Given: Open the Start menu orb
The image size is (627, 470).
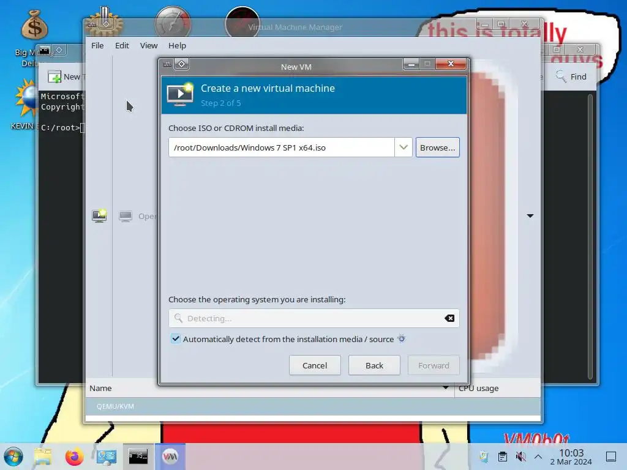Looking at the screenshot, I should pyautogui.click(x=13, y=457).
